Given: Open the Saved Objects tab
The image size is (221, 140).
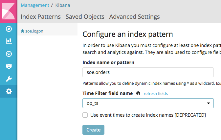Looking at the screenshot, I should (85, 16).
